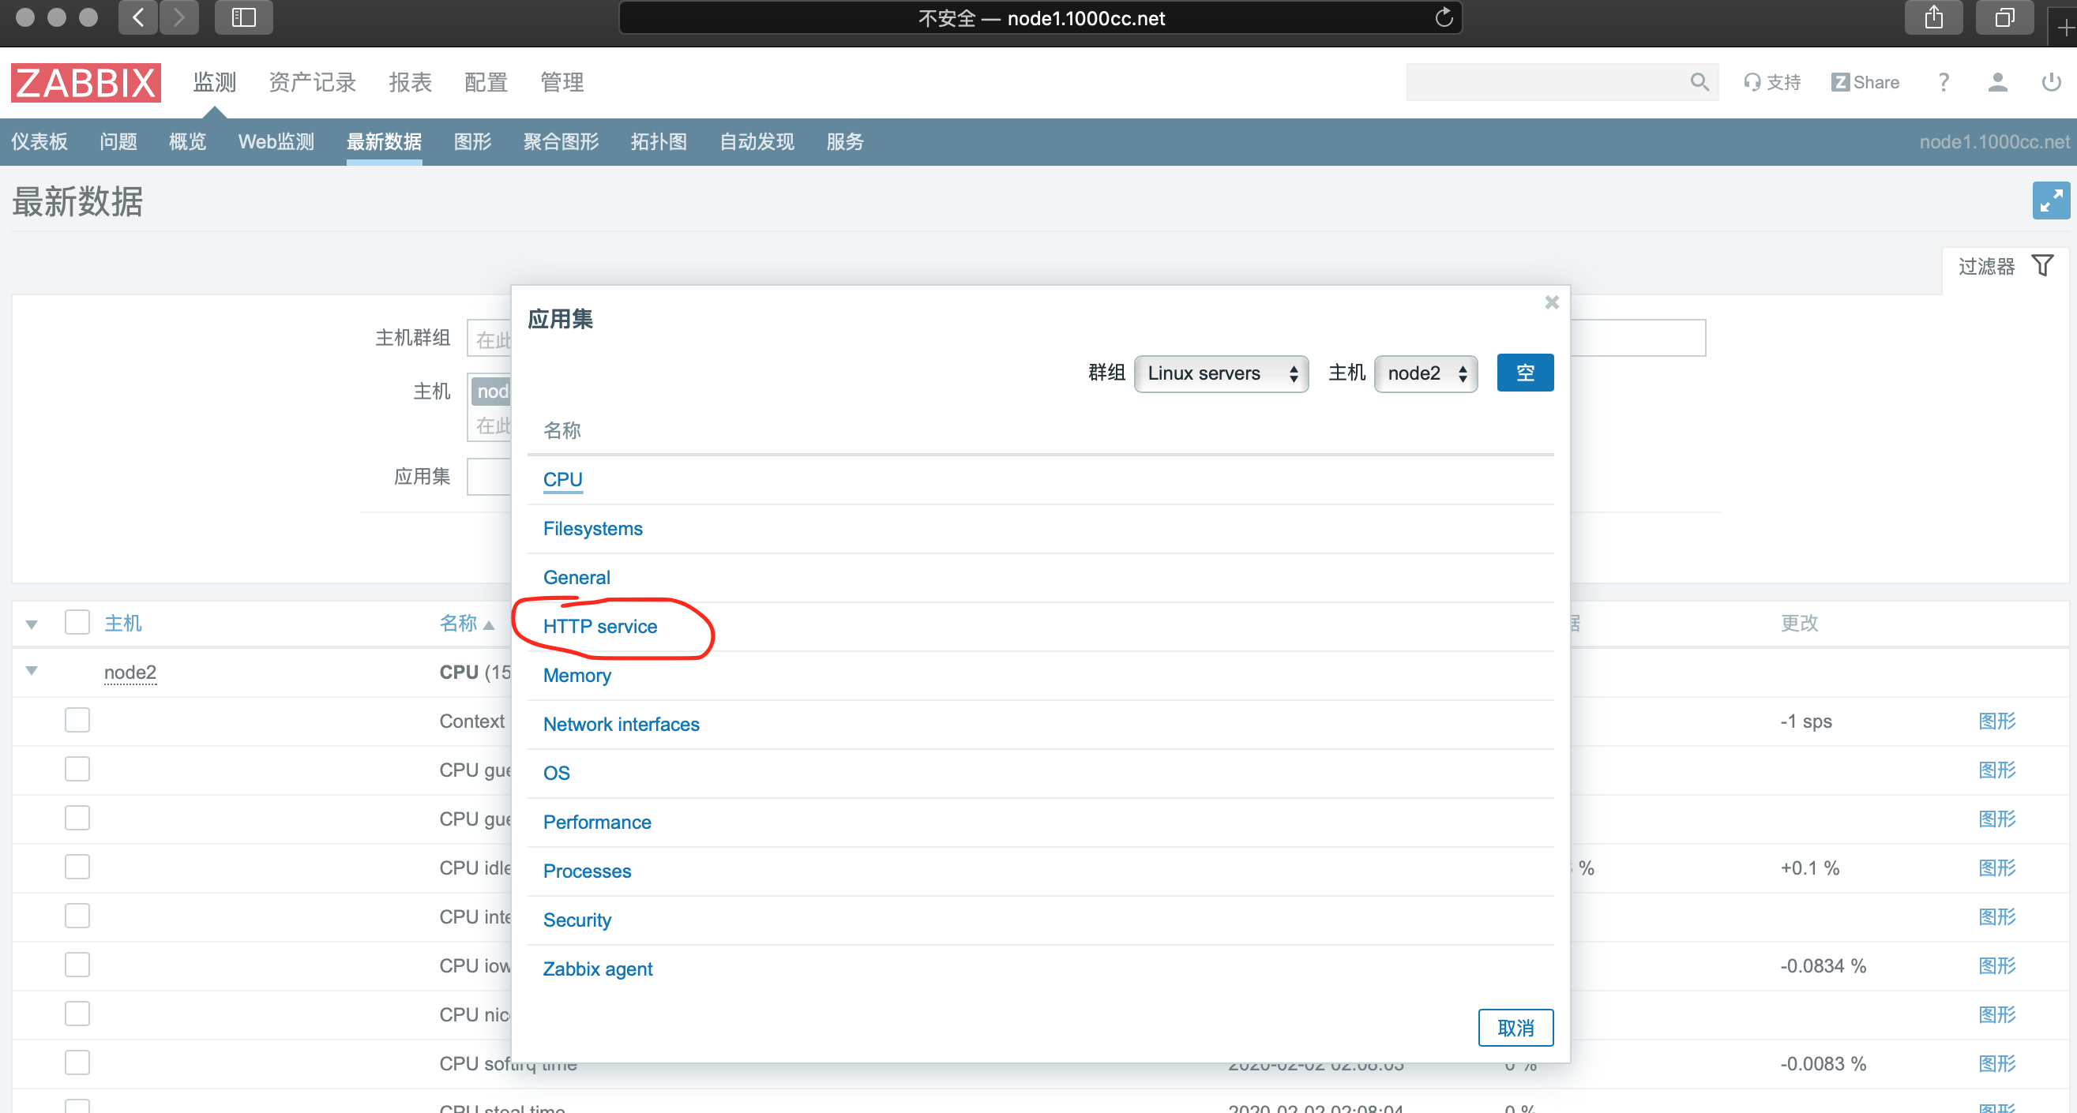
Task: Close the 应用集 dialog with X
Action: click(x=1551, y=303)
